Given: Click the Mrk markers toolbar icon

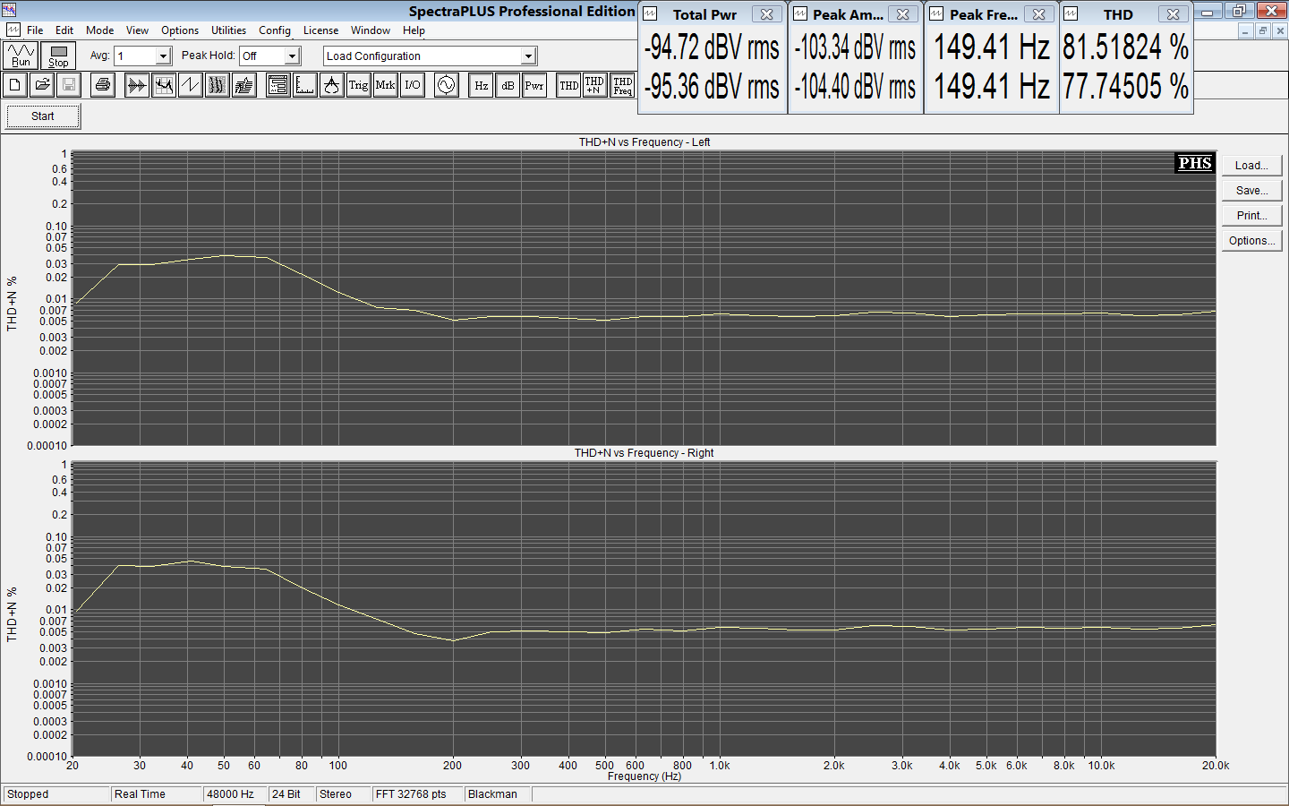Looking at the screenshot, I should tap(385, 85).
